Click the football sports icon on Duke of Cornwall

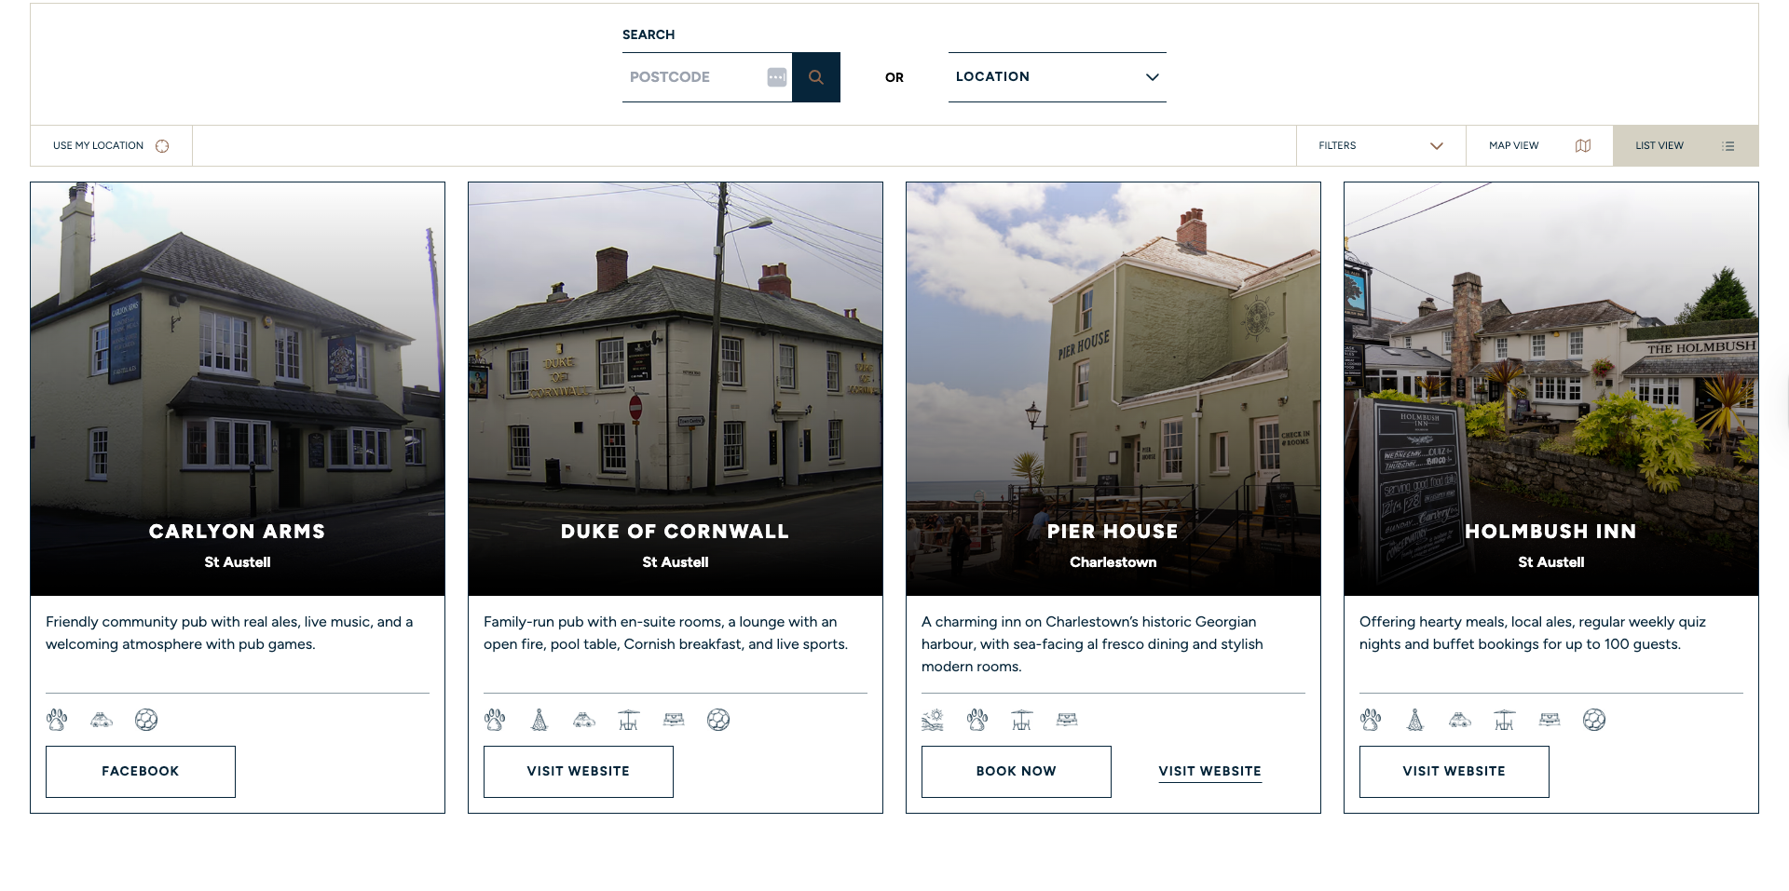[718, 720]
